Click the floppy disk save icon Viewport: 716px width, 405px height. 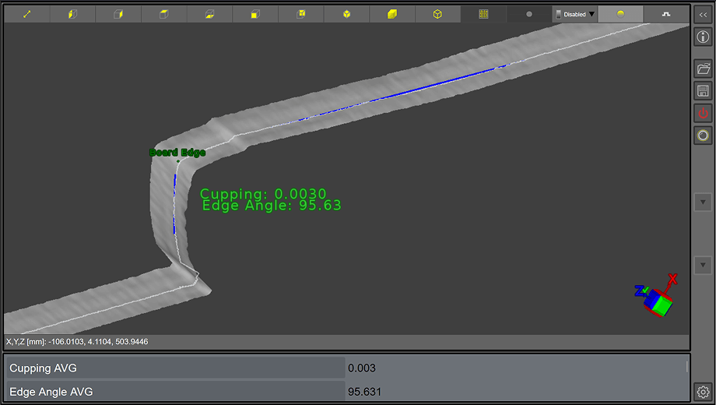point(703,91)
